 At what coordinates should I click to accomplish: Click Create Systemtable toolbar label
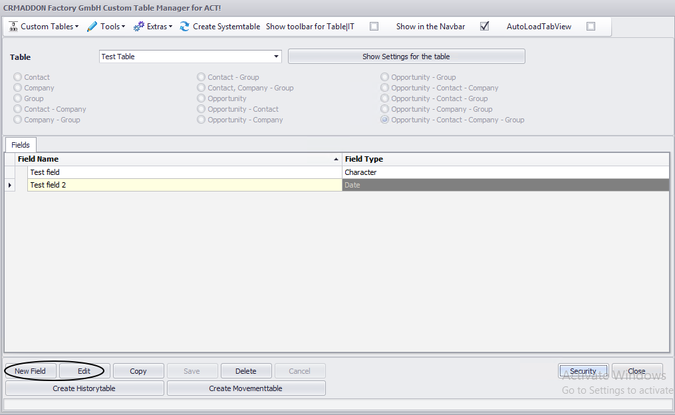(x=226, y=26)
